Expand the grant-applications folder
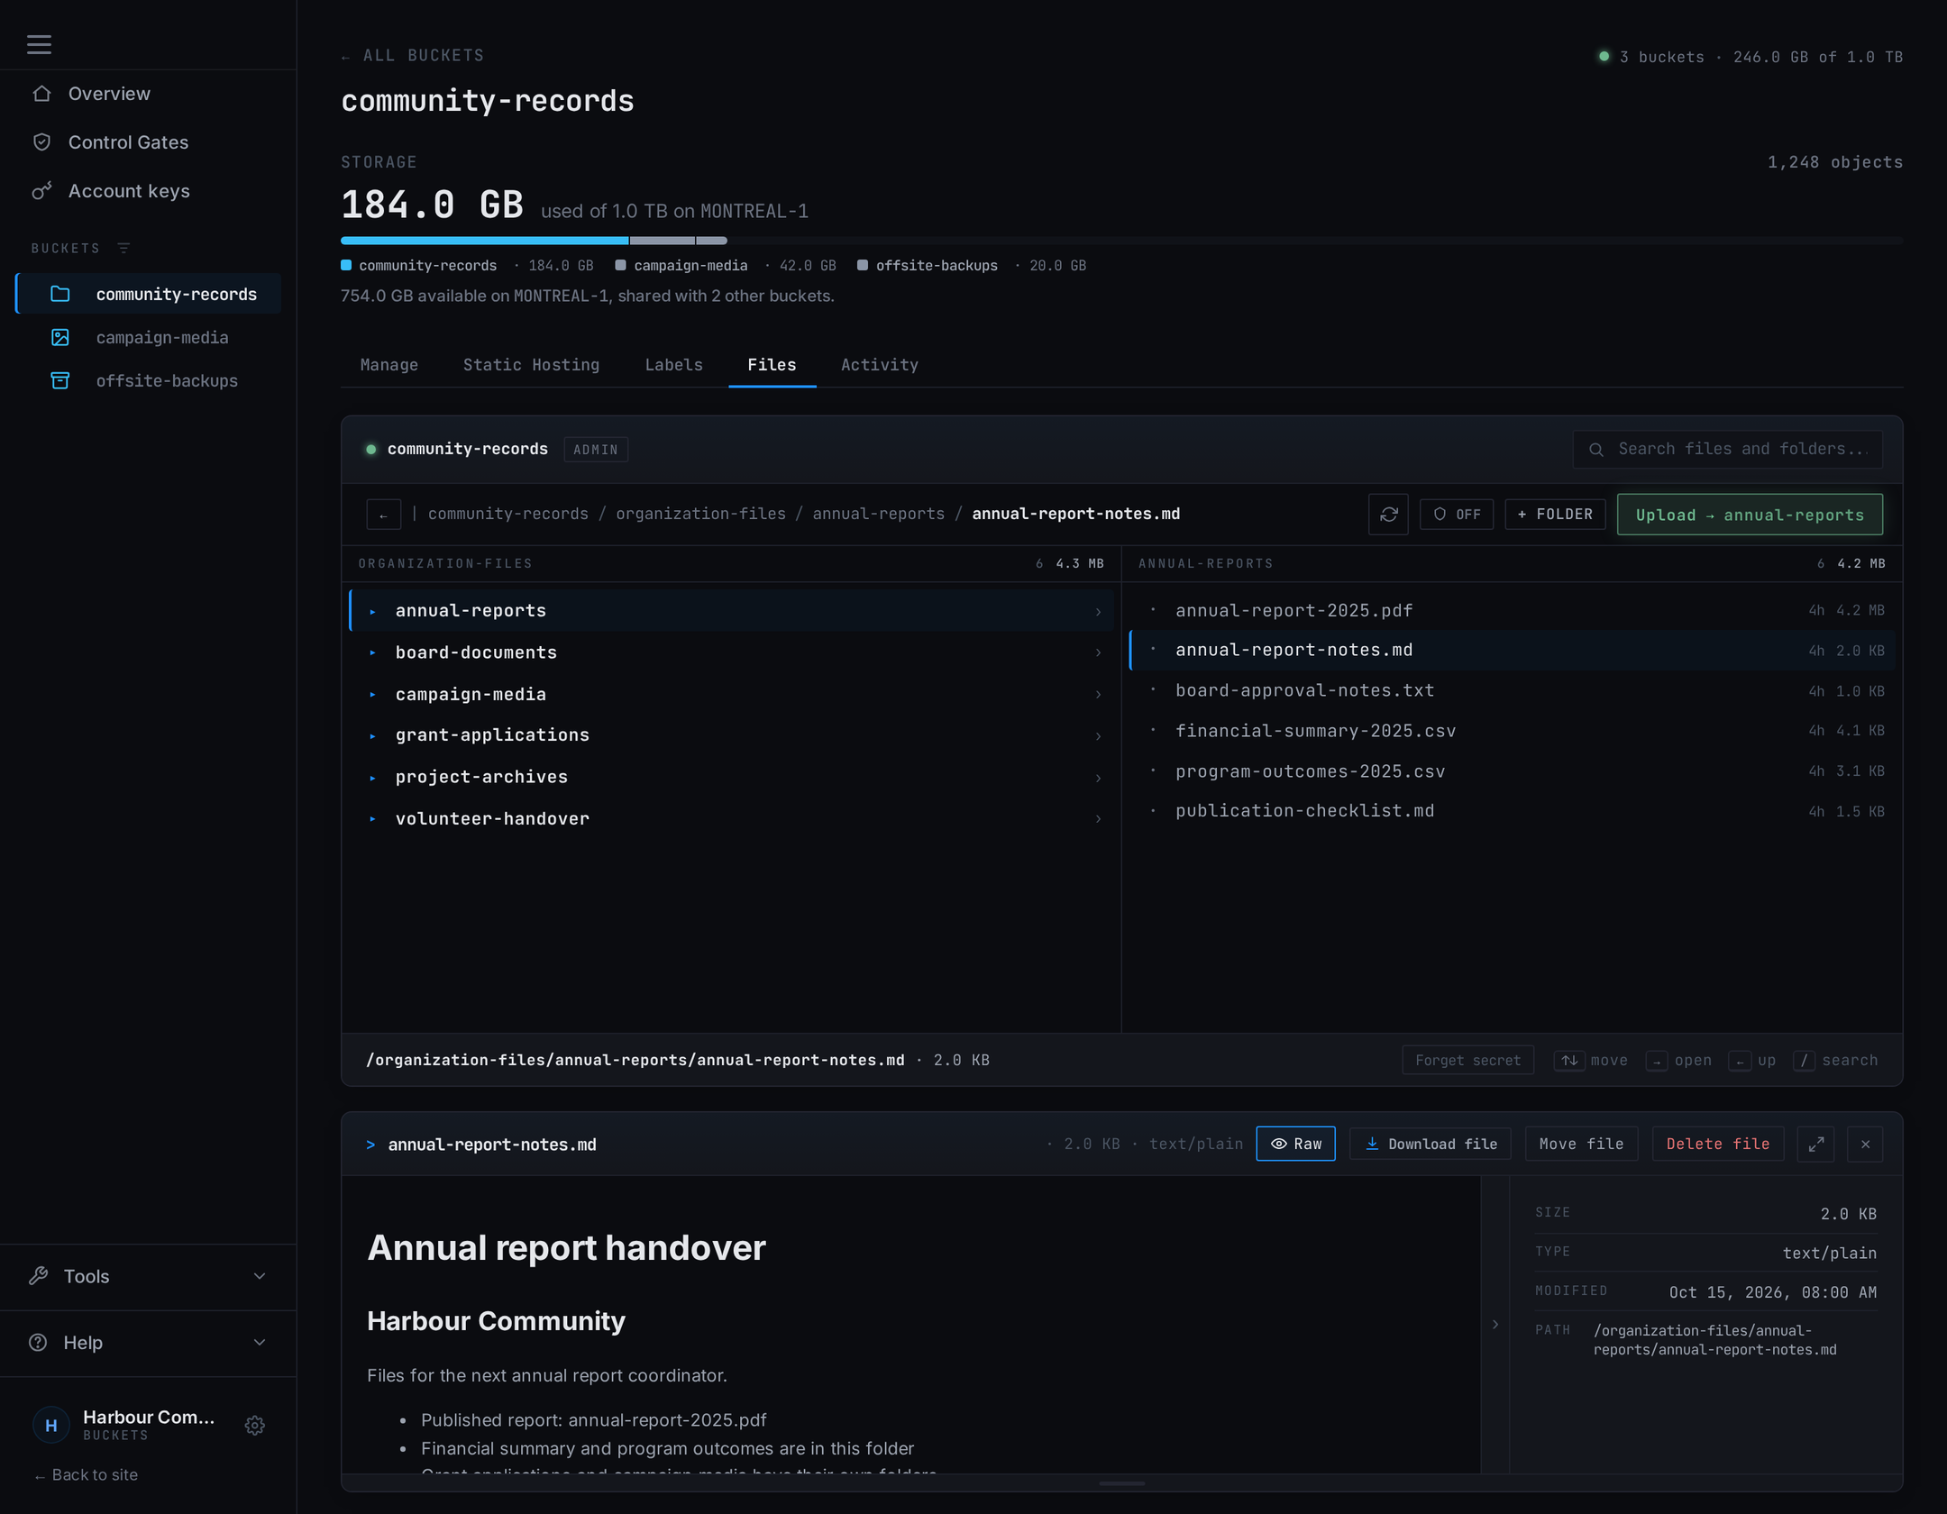Viewport: 1947px width, 1514px height. pyautogui.click(x=731, y=735)
